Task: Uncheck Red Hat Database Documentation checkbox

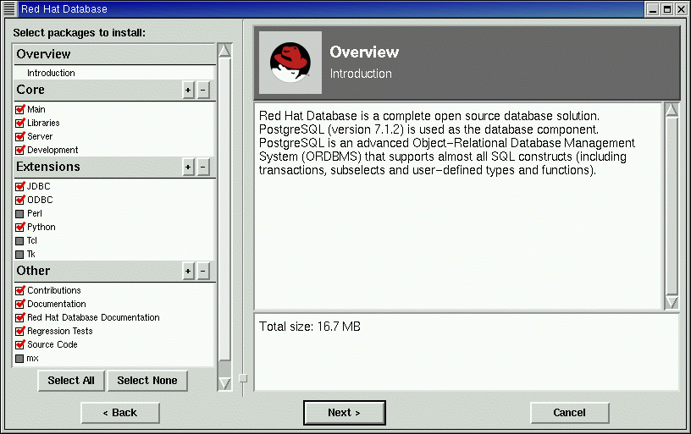Action: click(x=19, y=317)
